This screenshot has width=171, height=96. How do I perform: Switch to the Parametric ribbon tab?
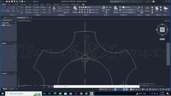point(23,4)
